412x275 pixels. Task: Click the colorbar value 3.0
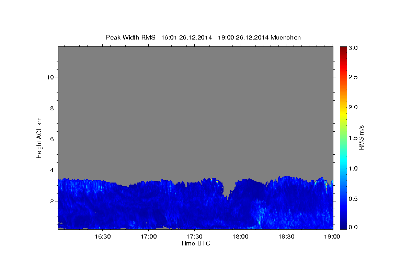click(353, 48)
